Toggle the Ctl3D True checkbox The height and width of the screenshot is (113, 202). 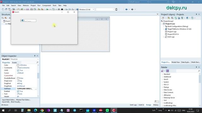coord(18,70)
